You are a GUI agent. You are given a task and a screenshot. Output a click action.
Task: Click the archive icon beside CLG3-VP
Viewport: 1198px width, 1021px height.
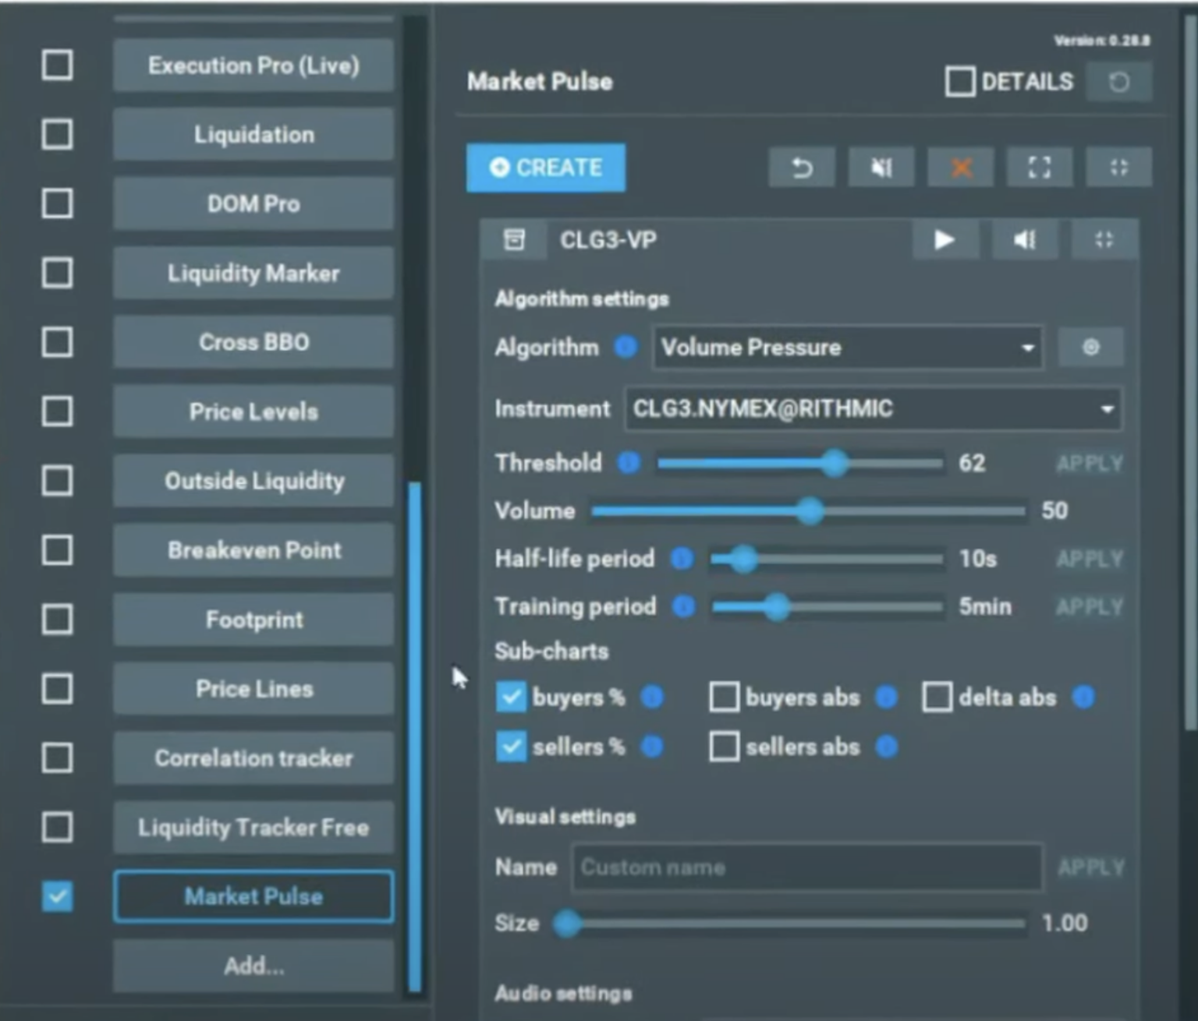click(x=514, y=240)
